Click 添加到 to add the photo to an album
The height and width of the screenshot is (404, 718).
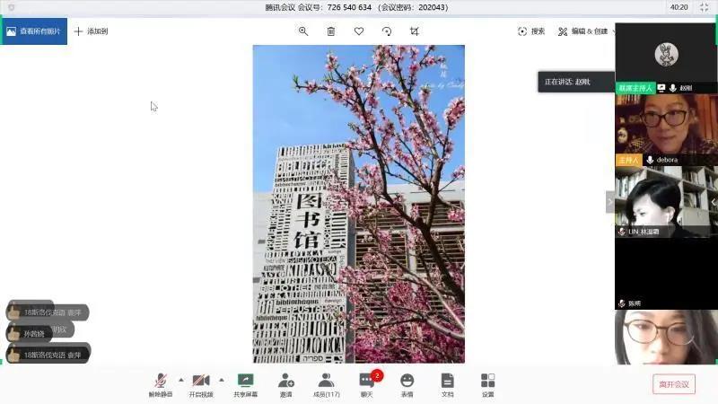91,31
